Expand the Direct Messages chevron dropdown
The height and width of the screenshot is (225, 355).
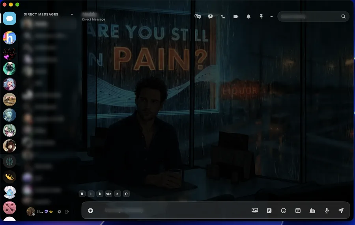72,14
